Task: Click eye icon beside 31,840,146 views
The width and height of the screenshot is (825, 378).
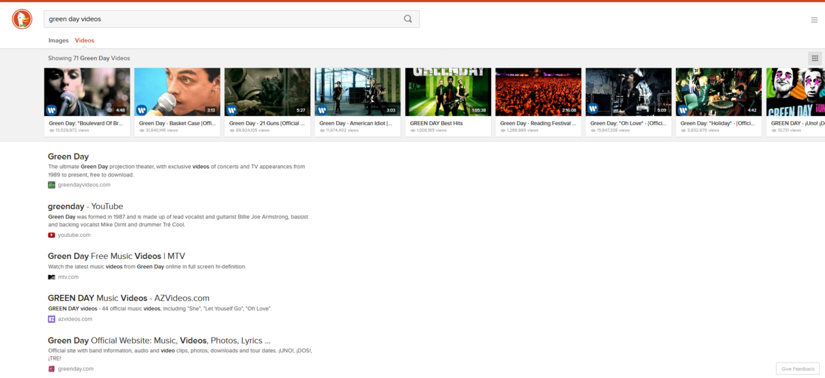Action: coord(142,130)
